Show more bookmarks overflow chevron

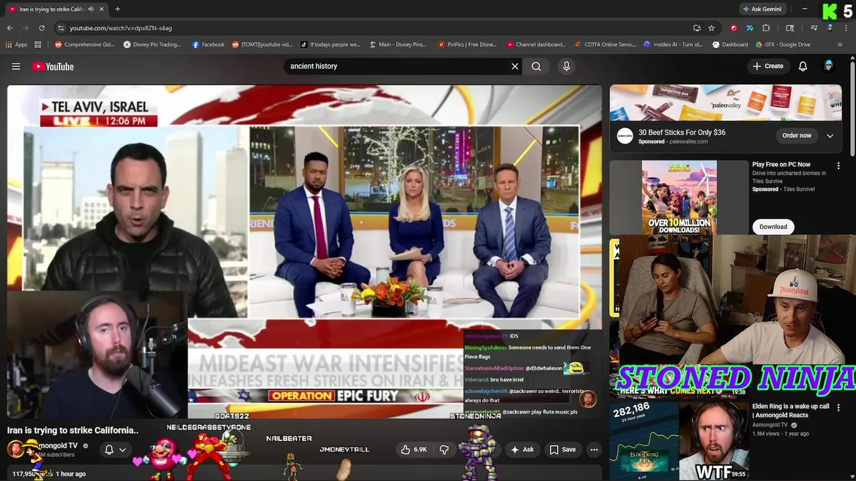click(x=839, y=45)
